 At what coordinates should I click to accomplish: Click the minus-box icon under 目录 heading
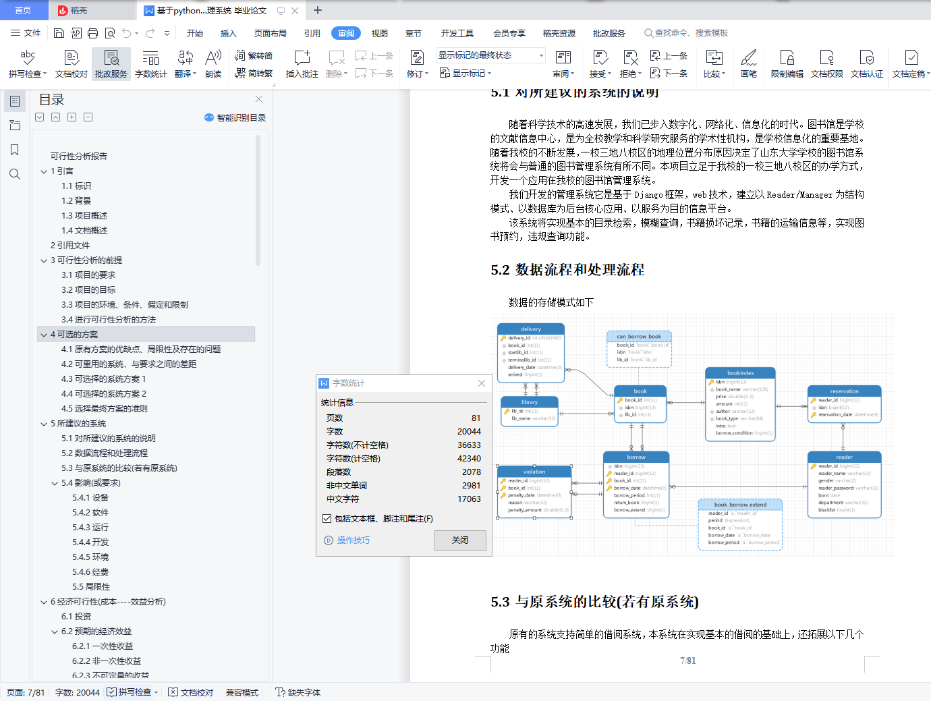88,117
